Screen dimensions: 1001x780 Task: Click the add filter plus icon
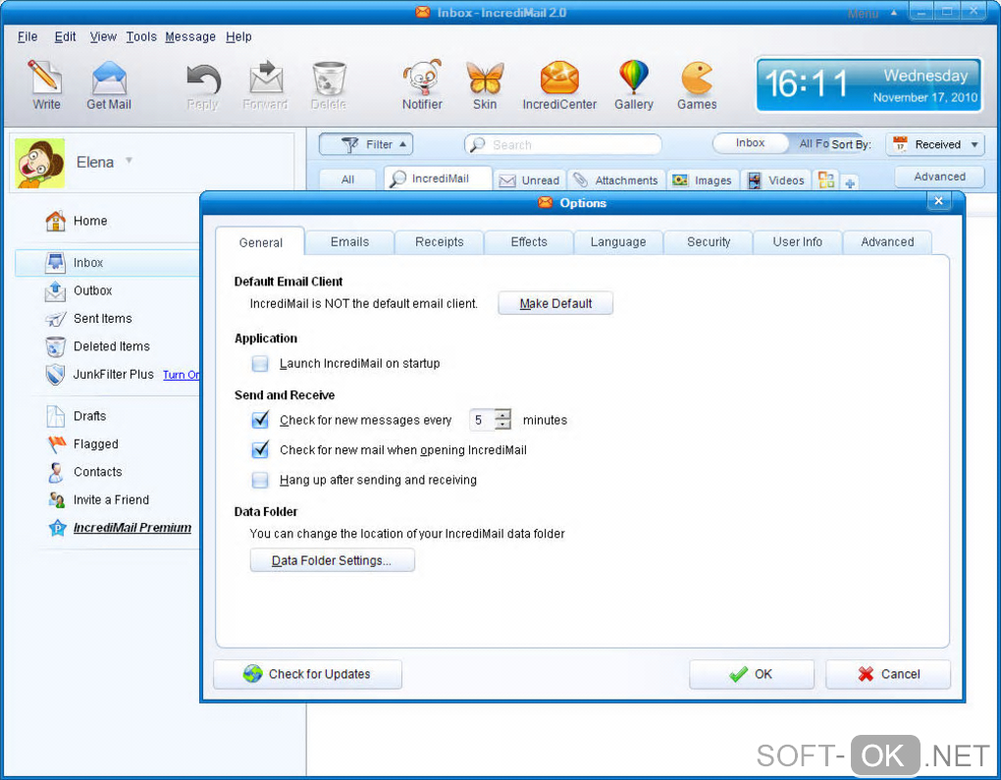pyautogui.click(x=850, y=183)
